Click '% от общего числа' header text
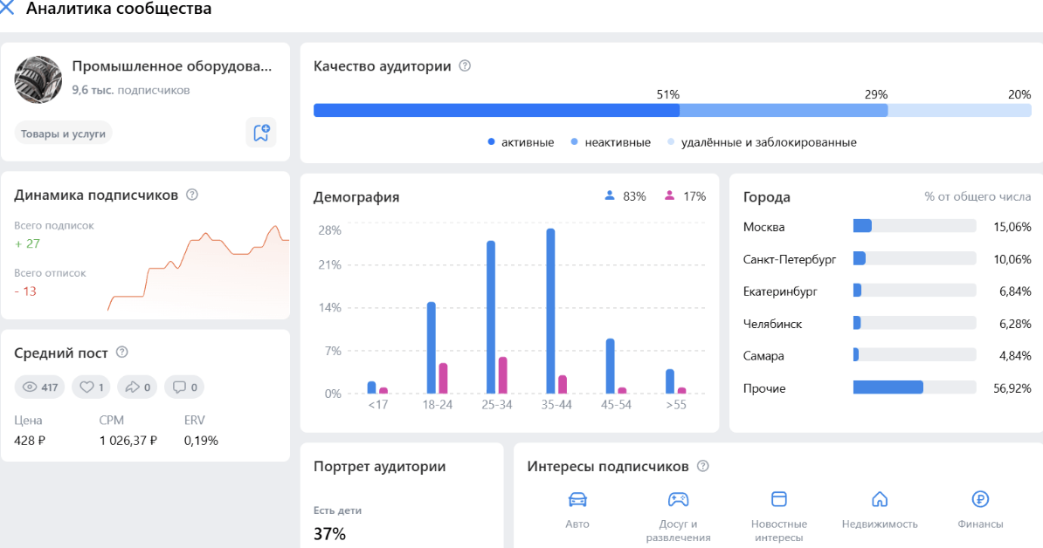 (x=977, y=196)
